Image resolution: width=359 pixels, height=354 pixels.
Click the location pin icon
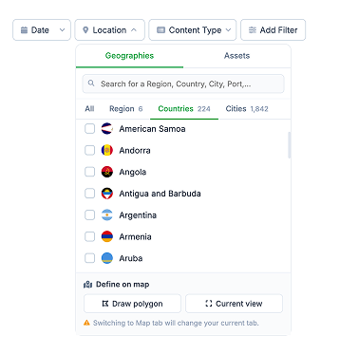coord(85,30)
